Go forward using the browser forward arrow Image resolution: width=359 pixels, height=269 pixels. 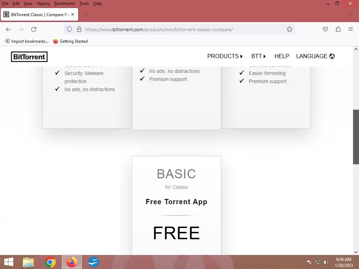pyautogui.click(x=21, y=29)
